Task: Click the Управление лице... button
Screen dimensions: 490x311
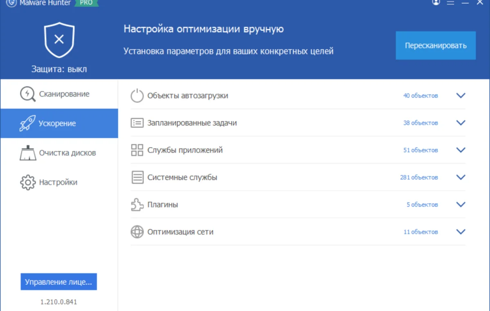Action: click(x=59, y=282)
